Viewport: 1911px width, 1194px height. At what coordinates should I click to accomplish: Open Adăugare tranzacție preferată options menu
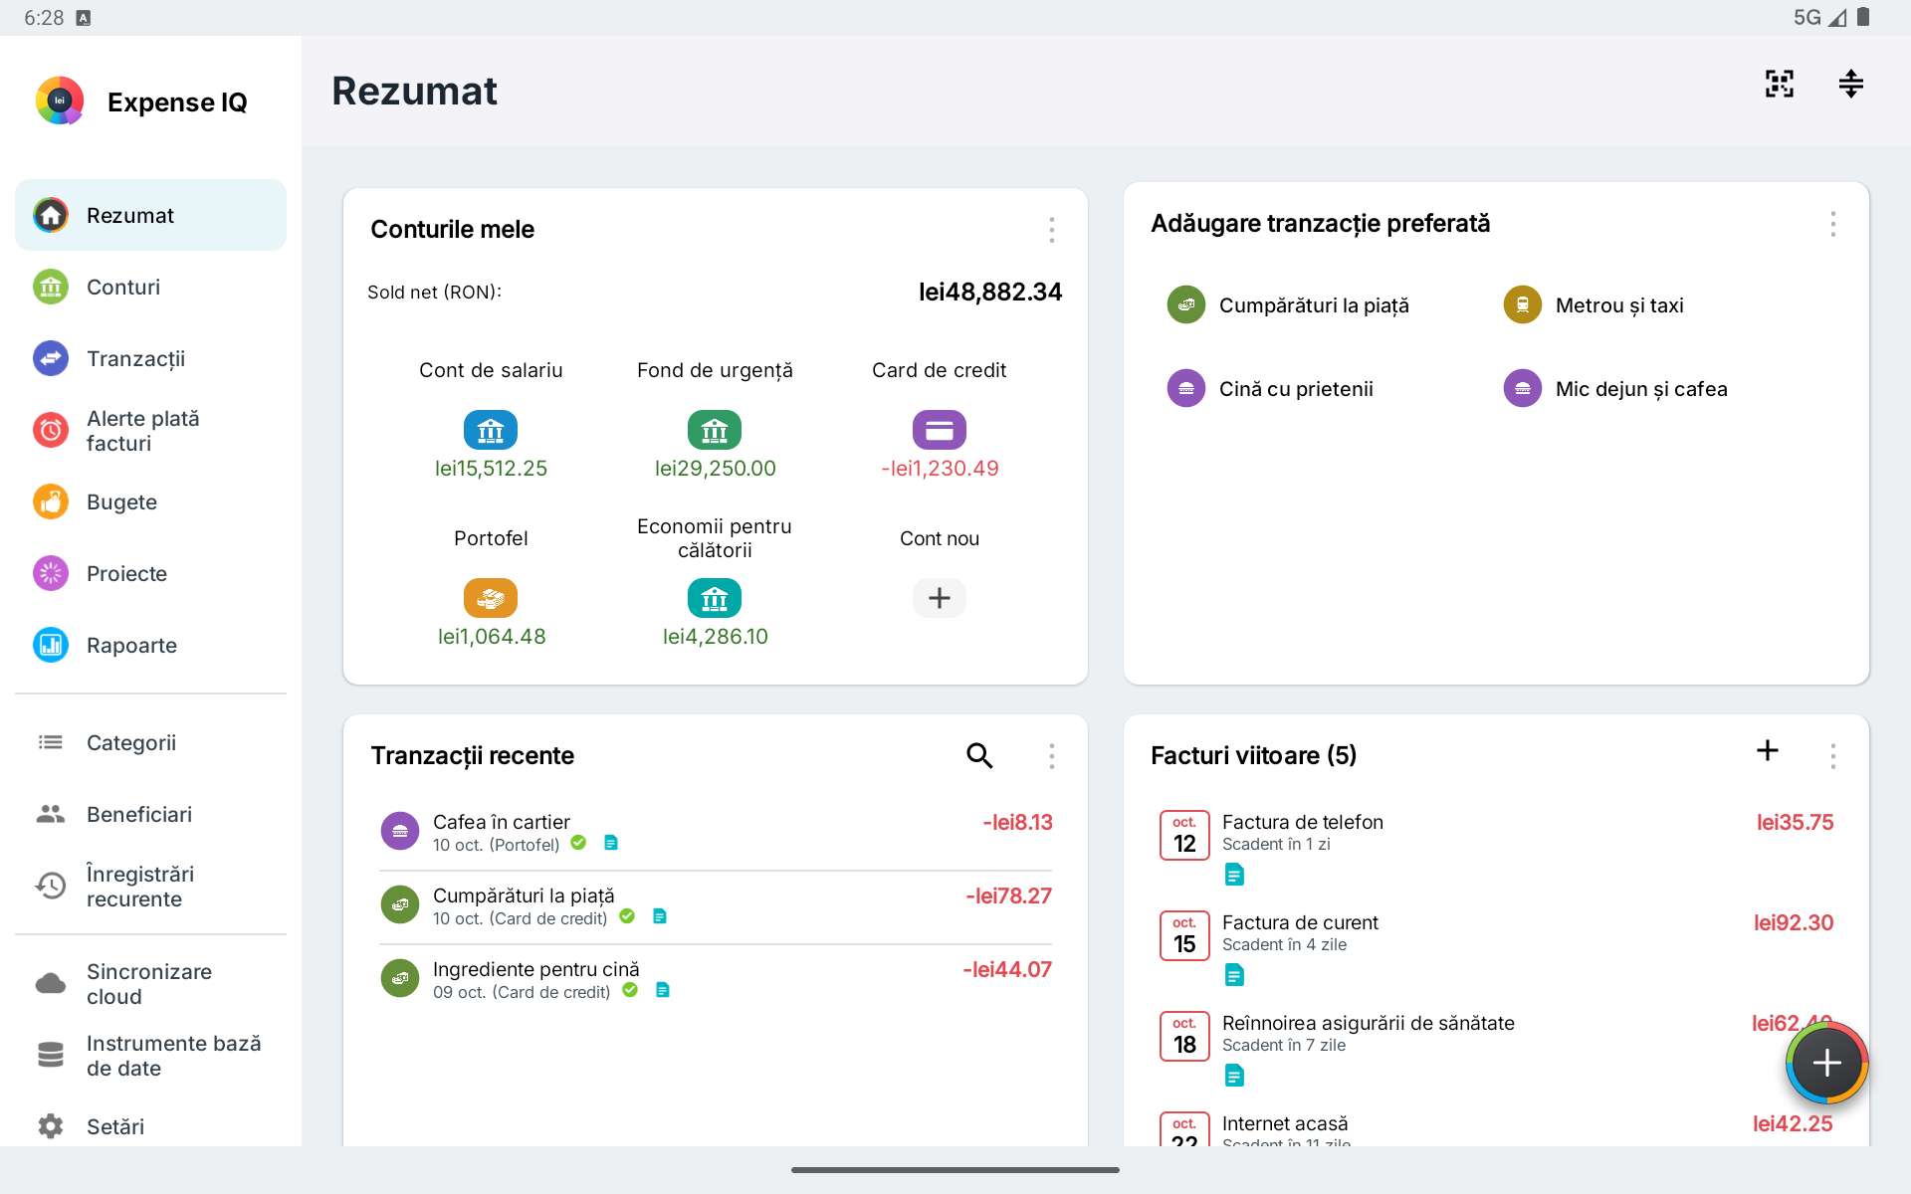(1832, 224)
